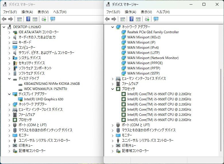This screenshot has height=164, width=224.
Task: Expand ネットワーク アダプター in left window
Action: [x=9, y=104]
